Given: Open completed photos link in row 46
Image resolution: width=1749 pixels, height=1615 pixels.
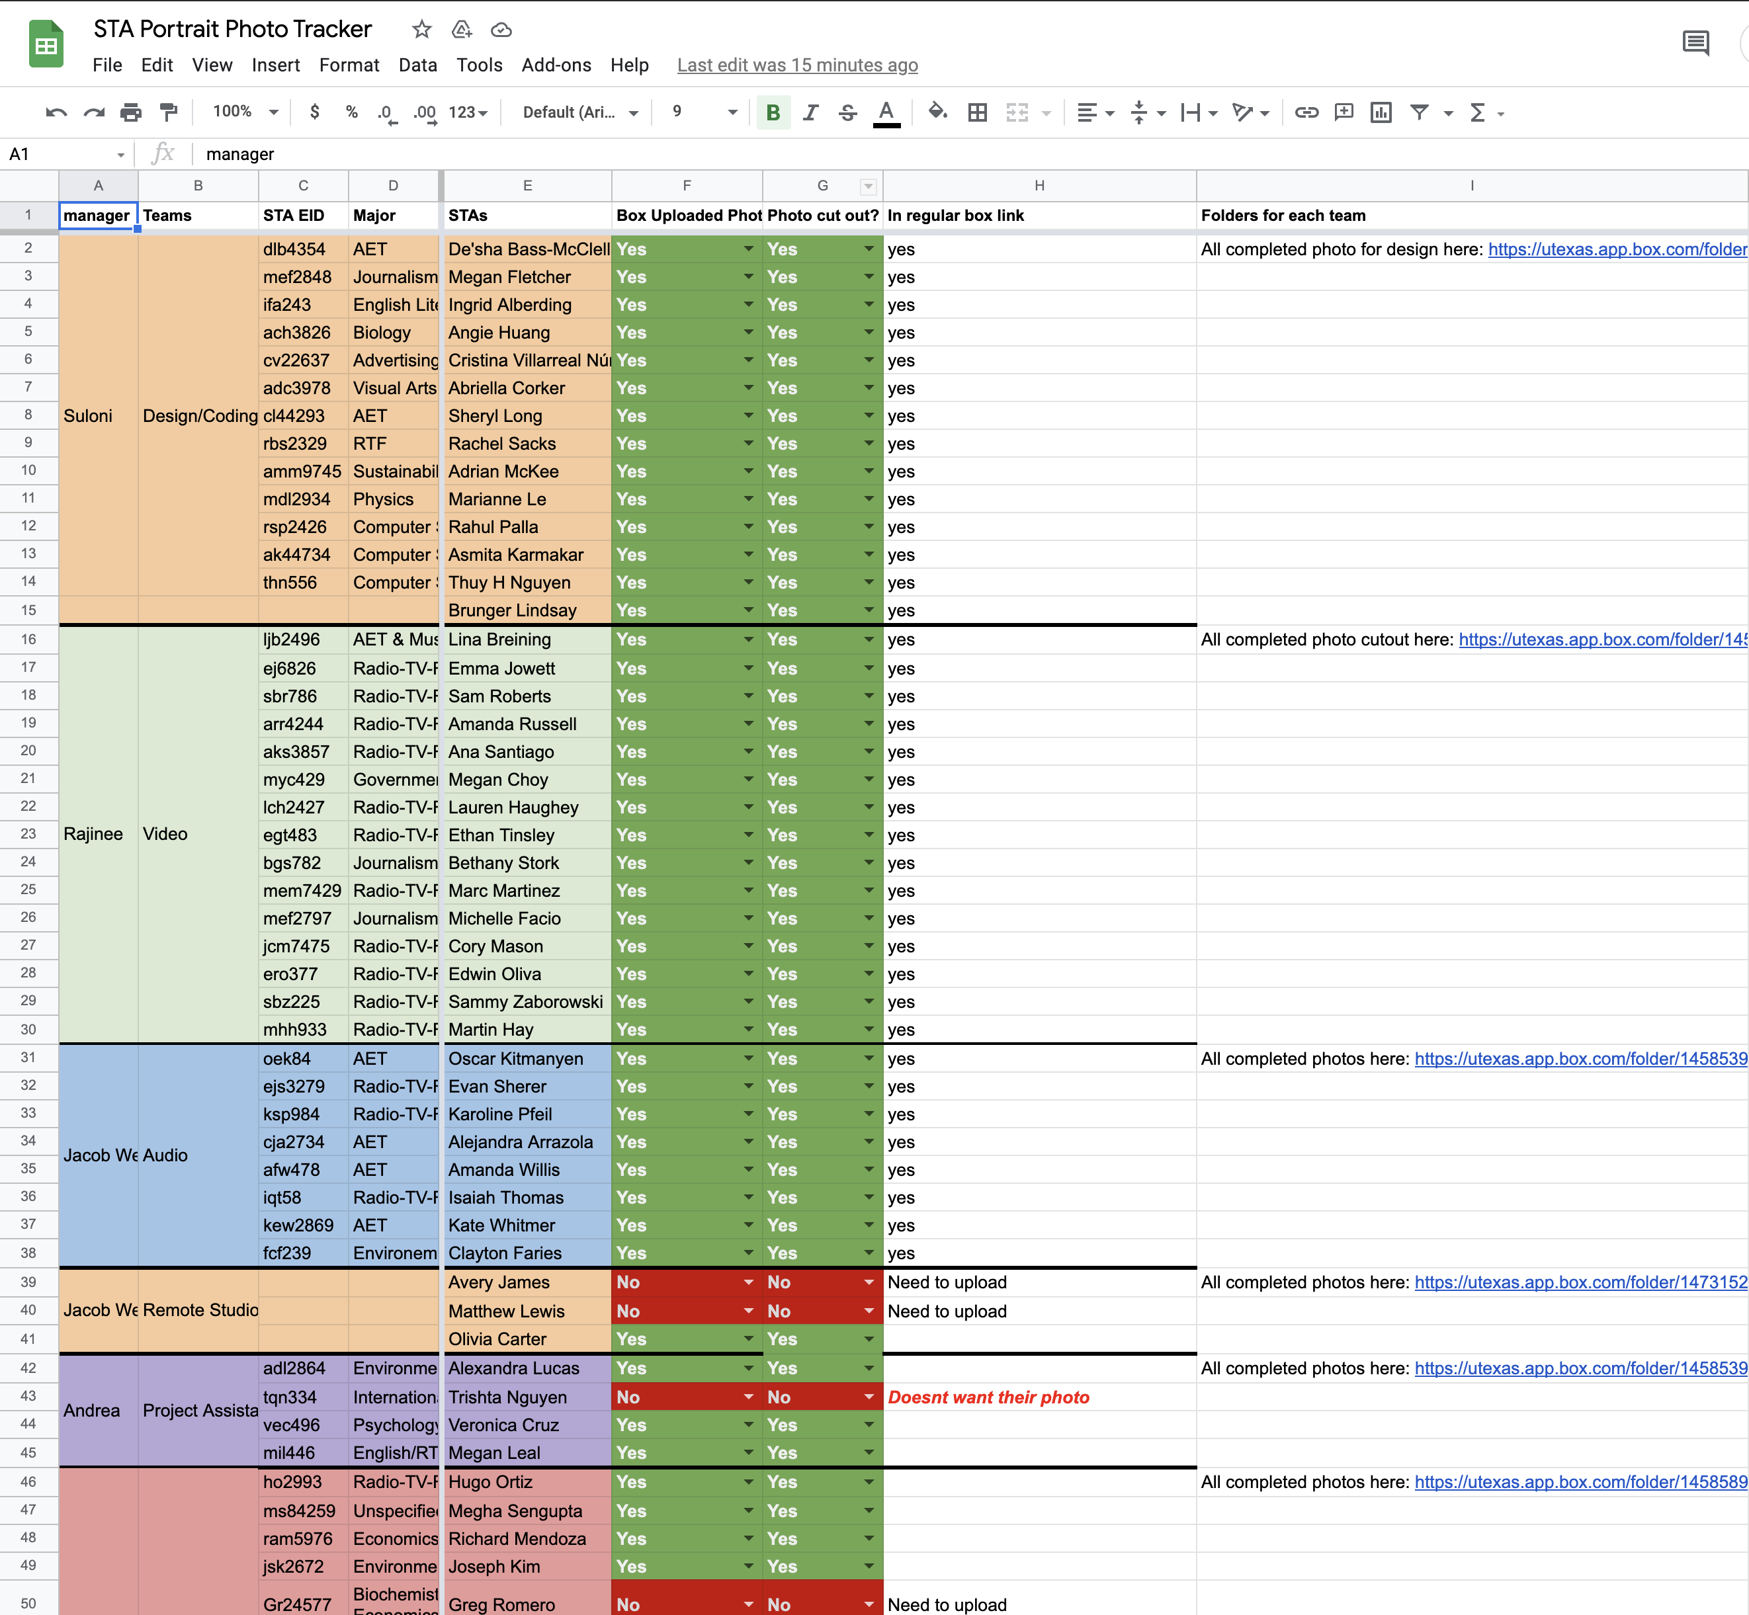Looking at the screenshot, I should pyautogui.click(x=1581, y=1482).
